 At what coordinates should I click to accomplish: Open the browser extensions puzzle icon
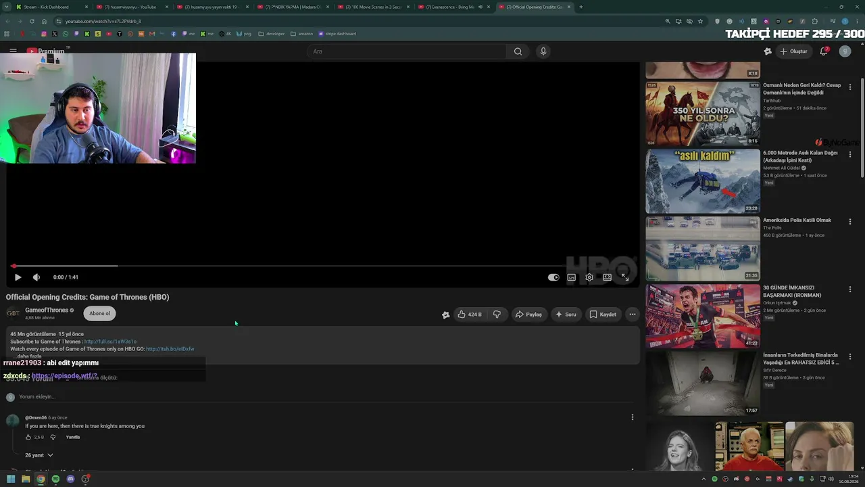pyautogui.click(x=815, y=21)
